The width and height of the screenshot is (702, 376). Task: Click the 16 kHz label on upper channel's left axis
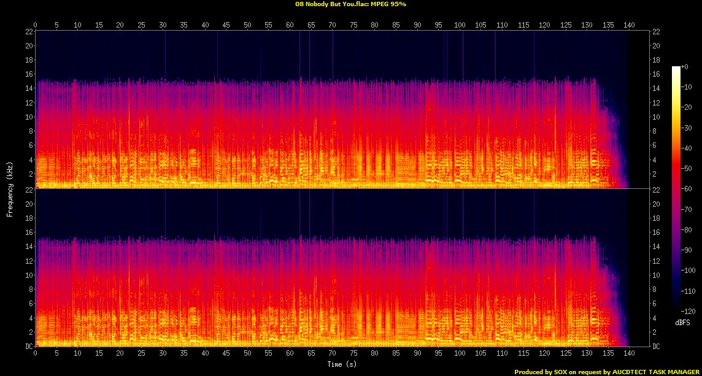point(29,74)
